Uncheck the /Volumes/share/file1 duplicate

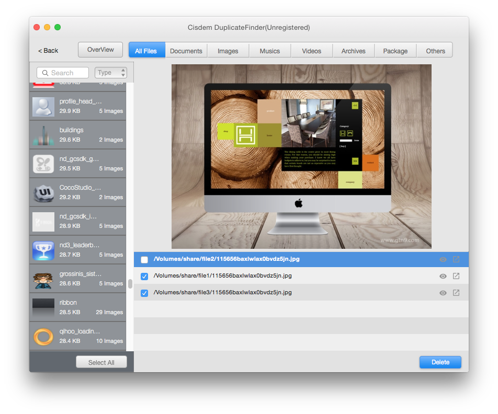tap(144, 276)
